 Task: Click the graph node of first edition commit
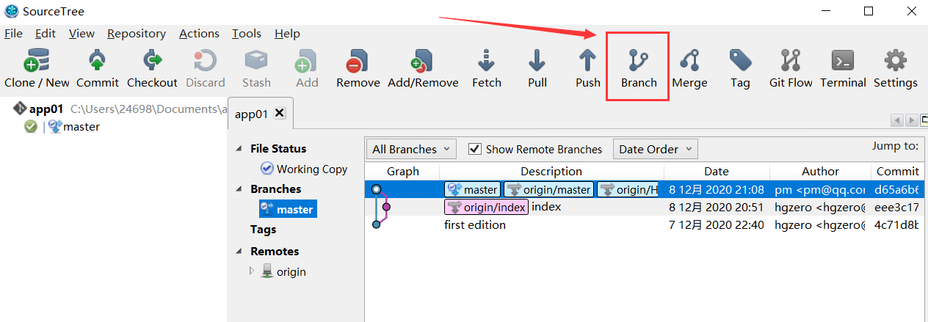click(376, 224)
